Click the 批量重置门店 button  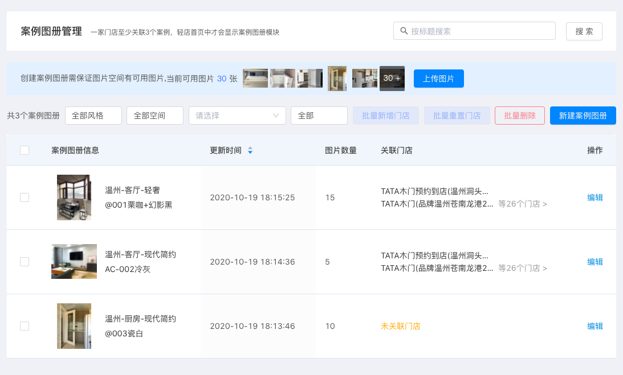click(457, 116)
